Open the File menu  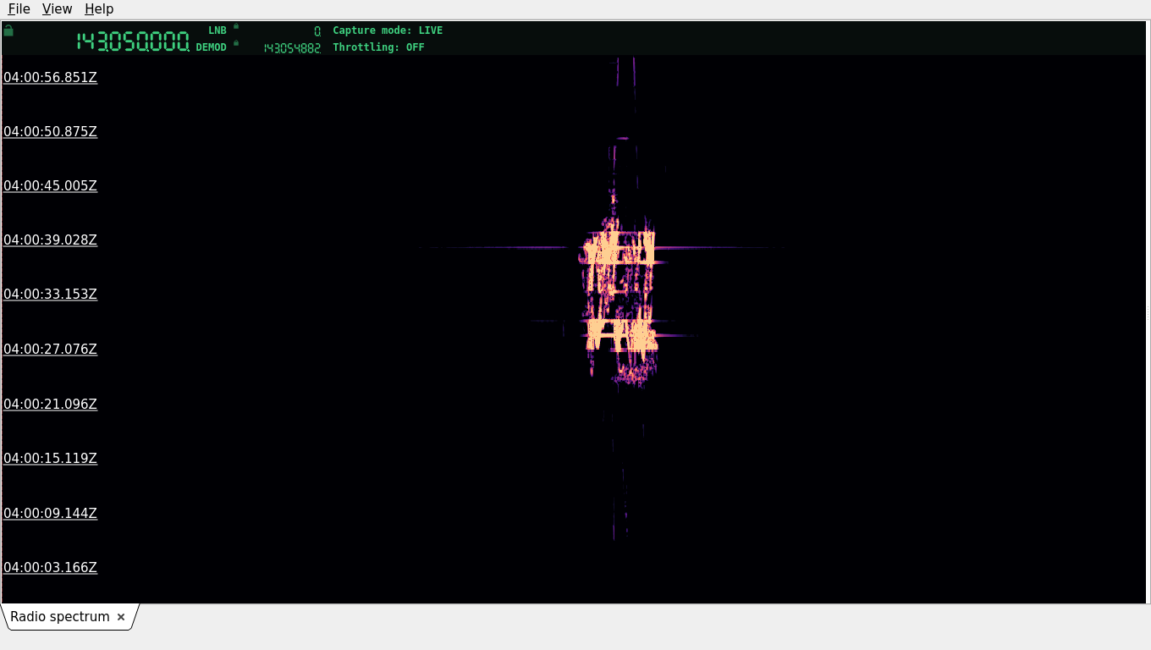(19, 8)
